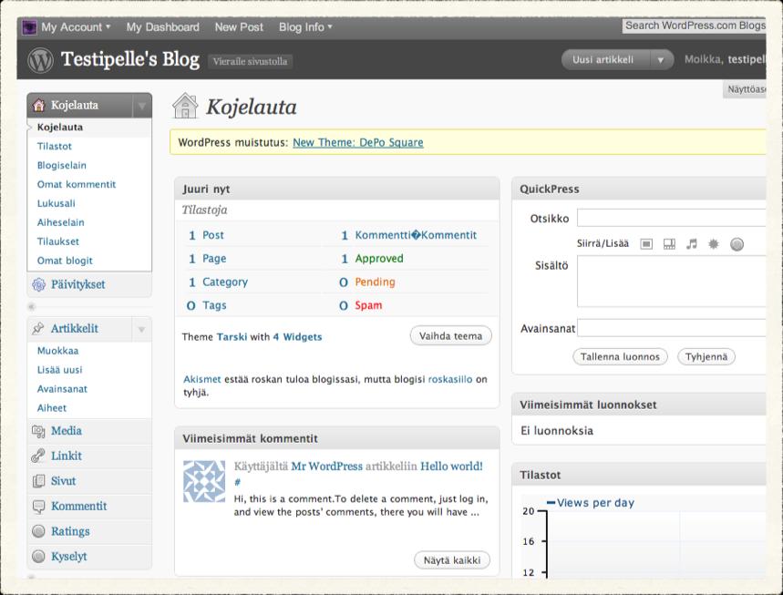The height and width of the screenshot is (595, 783).
Task: Open Omat blogit in the sidebar
Action: 65,260
